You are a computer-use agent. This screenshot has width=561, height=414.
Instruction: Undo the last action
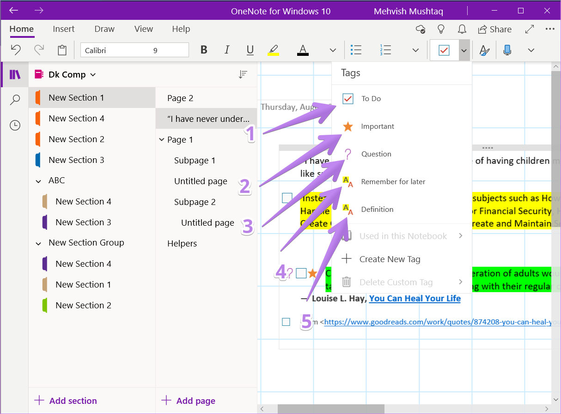click(17, 50)
